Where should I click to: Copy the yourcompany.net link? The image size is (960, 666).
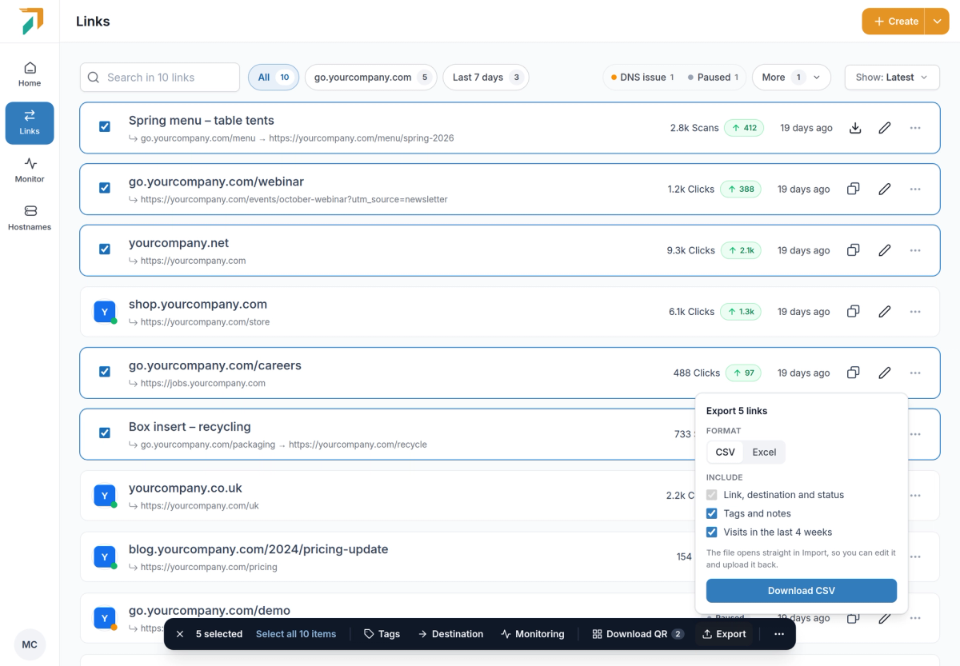point(854,250)
